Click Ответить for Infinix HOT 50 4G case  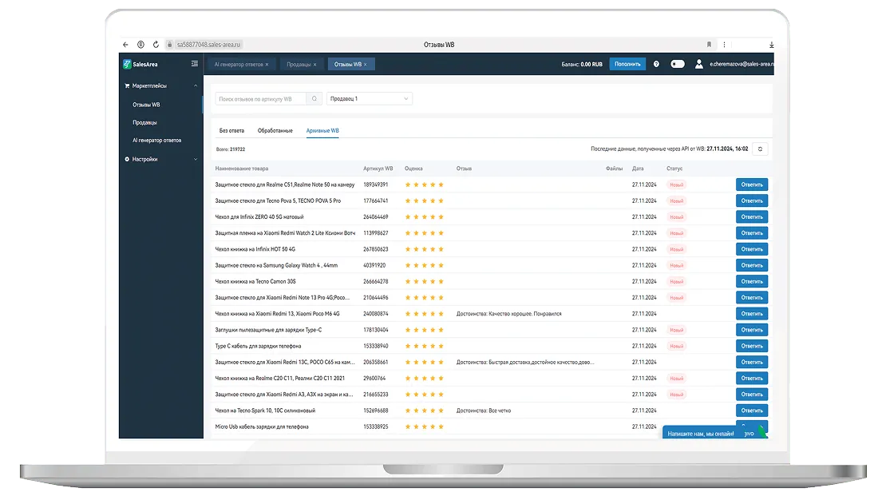[752, 249]
